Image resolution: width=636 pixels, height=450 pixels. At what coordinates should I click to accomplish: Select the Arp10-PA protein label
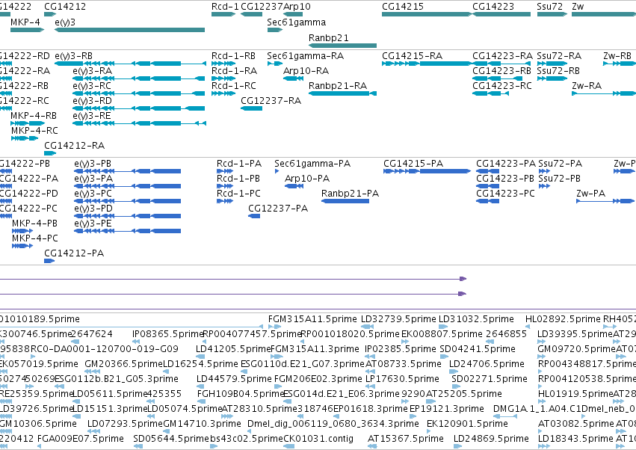click(307, 179)
